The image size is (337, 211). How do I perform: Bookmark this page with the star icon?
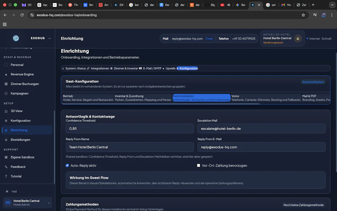point(303,15)
